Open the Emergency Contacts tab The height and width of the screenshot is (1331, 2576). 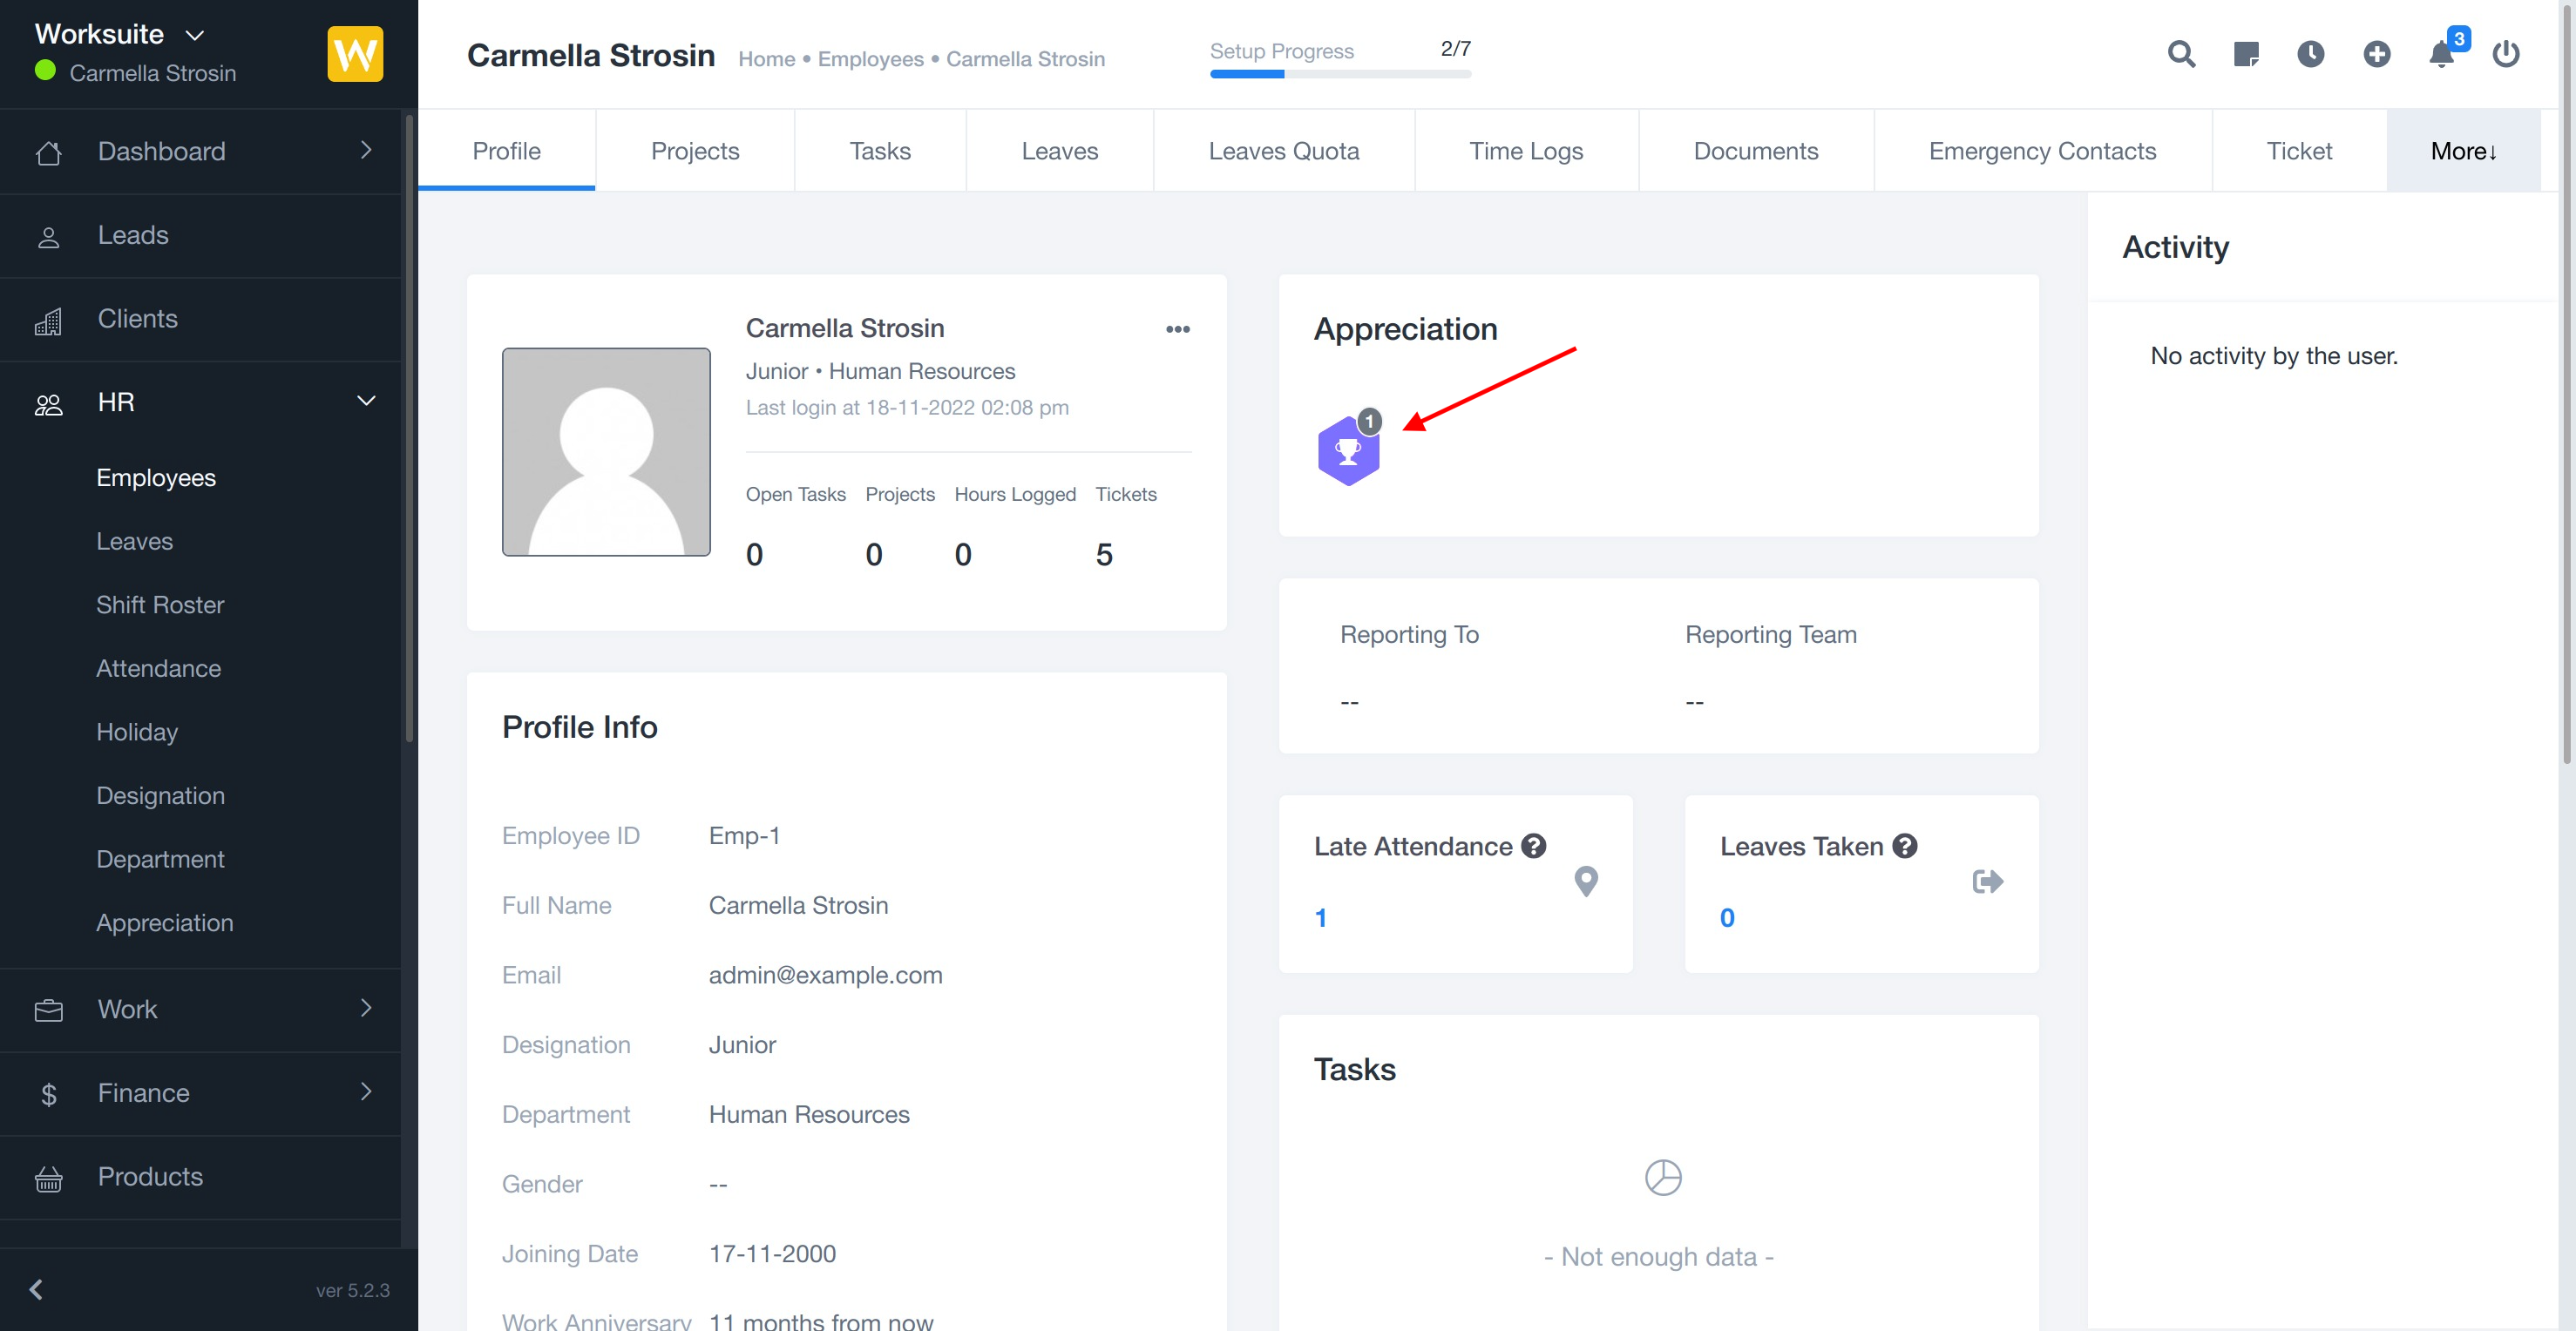point(2042,151)
